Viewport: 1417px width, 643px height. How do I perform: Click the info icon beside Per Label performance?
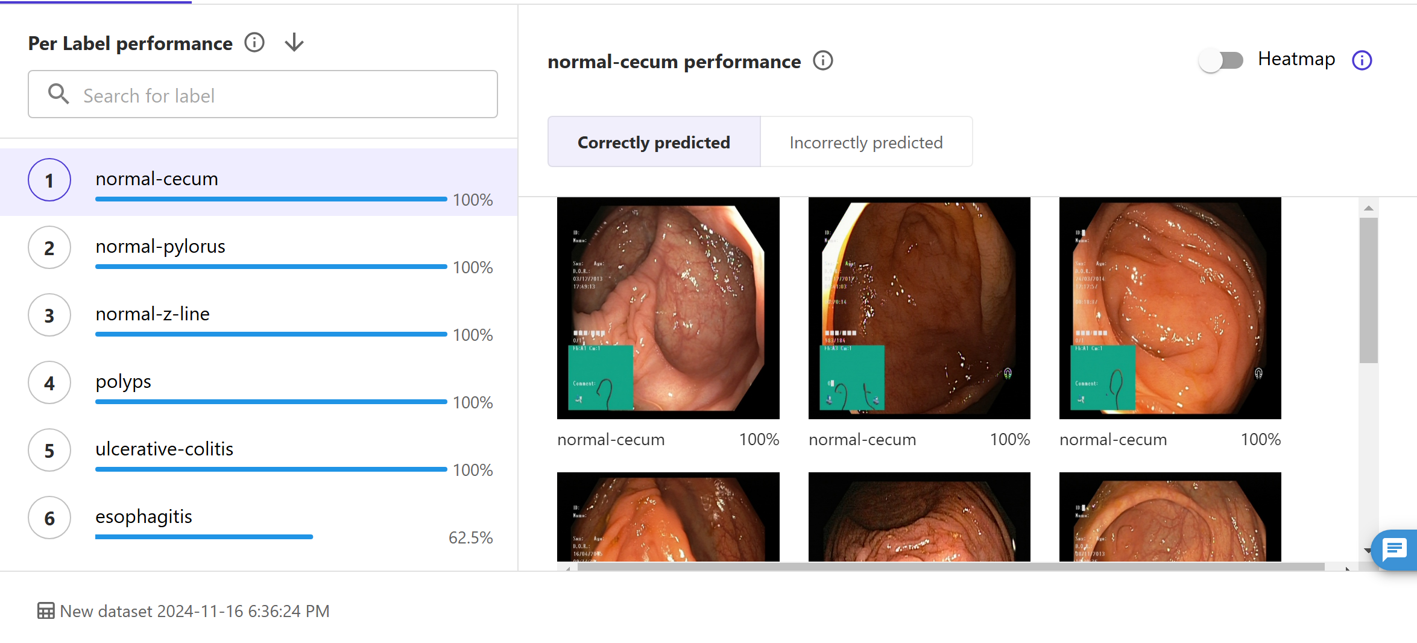click(x=254, y=43)
